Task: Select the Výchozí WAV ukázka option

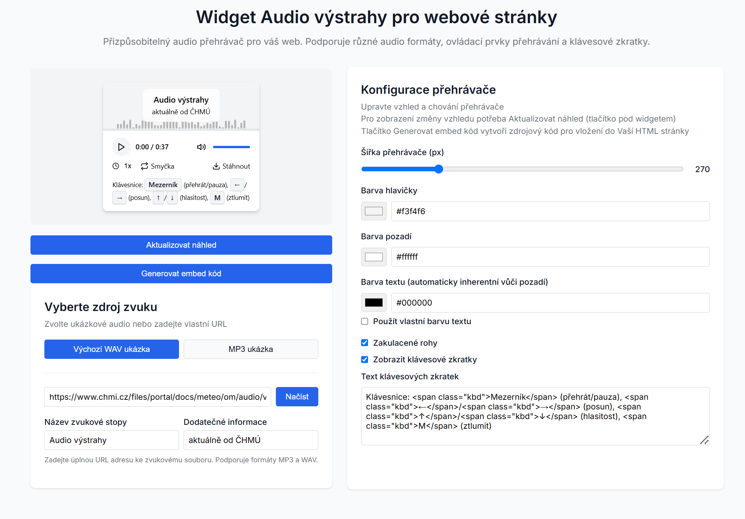Action: [111, 349]
